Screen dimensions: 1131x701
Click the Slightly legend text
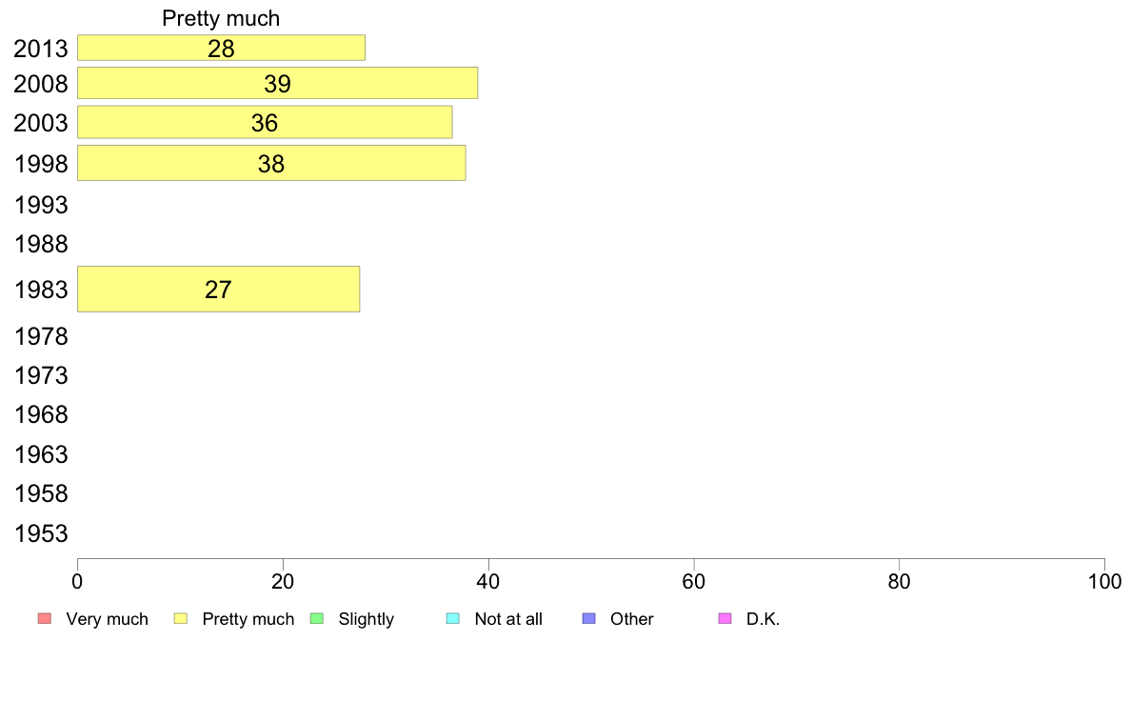pyautogui.click(x=367, y=619)
